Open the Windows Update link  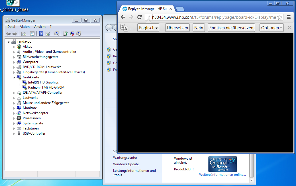[126, 164]
